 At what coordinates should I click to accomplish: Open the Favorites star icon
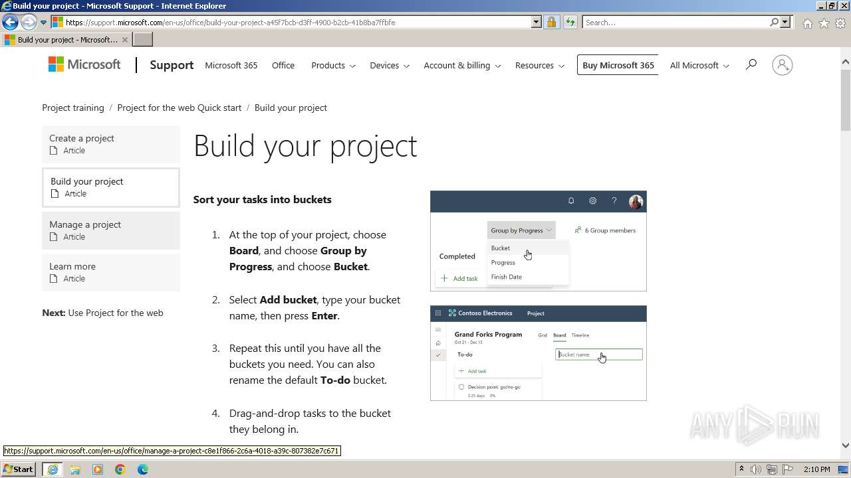[x=824, y=23]
